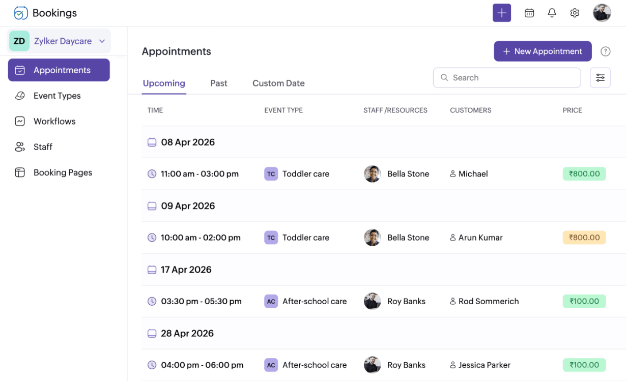Click the TIME column header
The image size is (626, 381).
point(155,110)
